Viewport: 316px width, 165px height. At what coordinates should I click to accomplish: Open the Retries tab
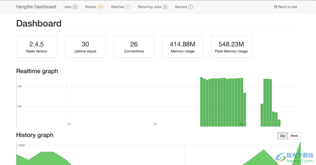94,7
